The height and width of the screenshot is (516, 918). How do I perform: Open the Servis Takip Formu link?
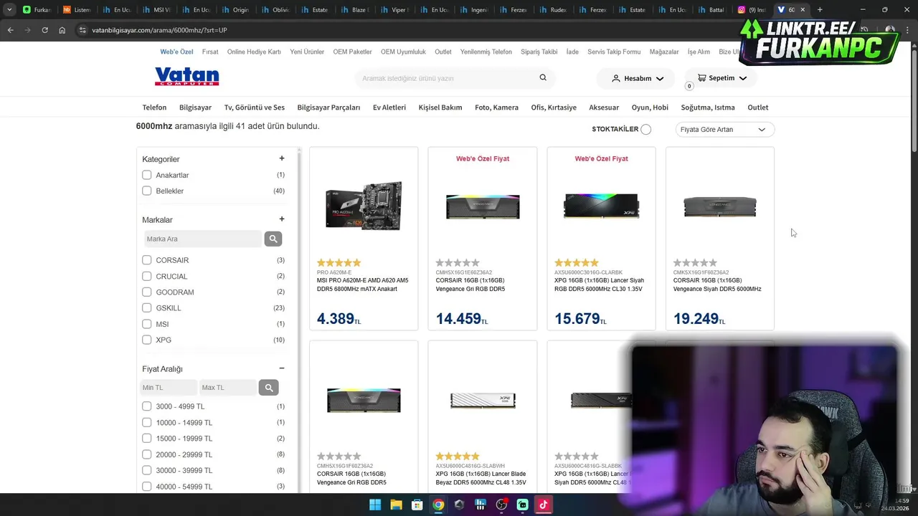(x=614, y=52)
